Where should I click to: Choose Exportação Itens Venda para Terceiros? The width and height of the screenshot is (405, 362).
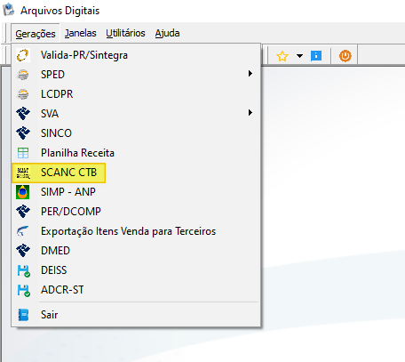[x=136, y=231]
